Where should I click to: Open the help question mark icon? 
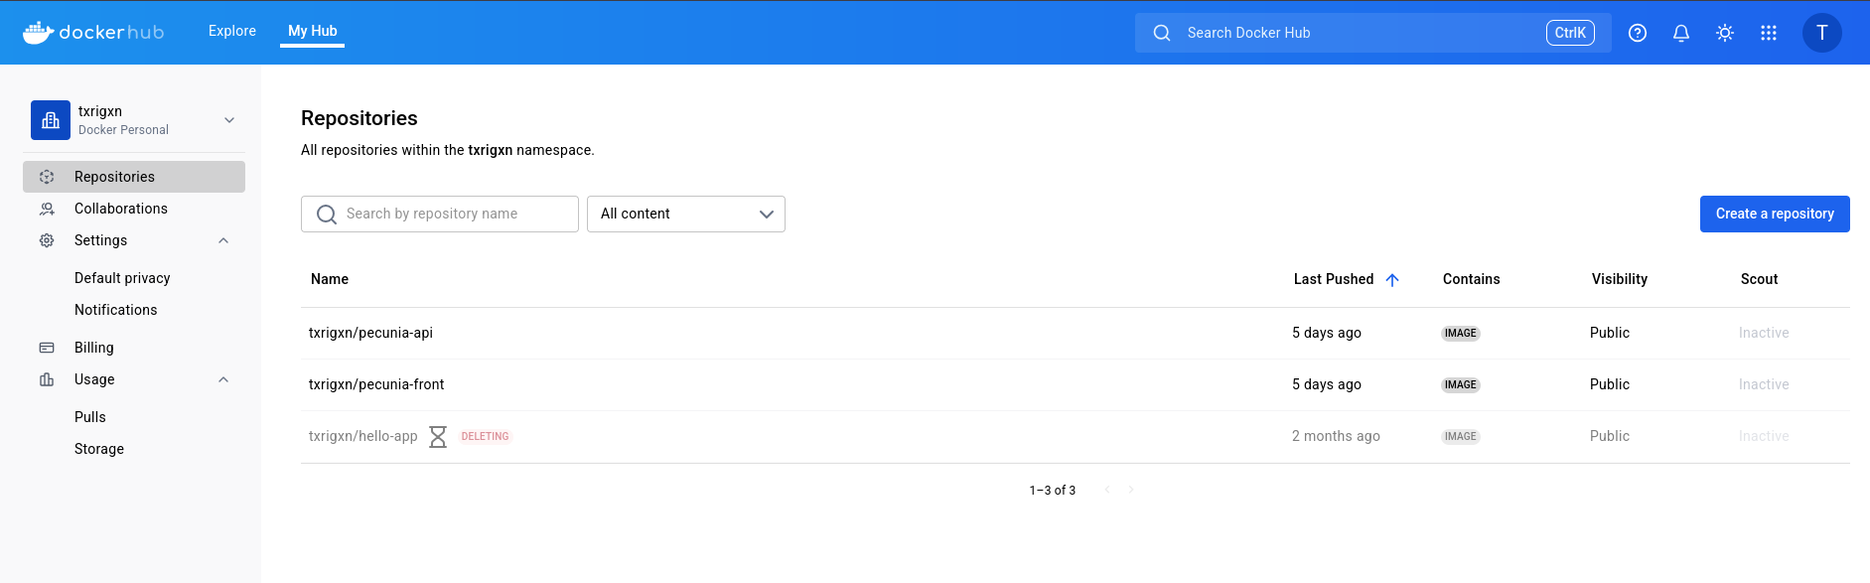[1638, 33]
